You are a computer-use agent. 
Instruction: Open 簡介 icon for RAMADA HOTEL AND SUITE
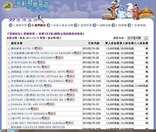(51, 104)
